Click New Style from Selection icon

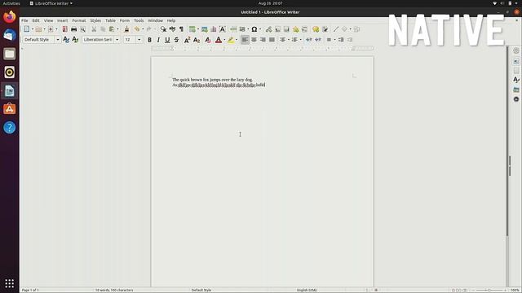[75, 40]
